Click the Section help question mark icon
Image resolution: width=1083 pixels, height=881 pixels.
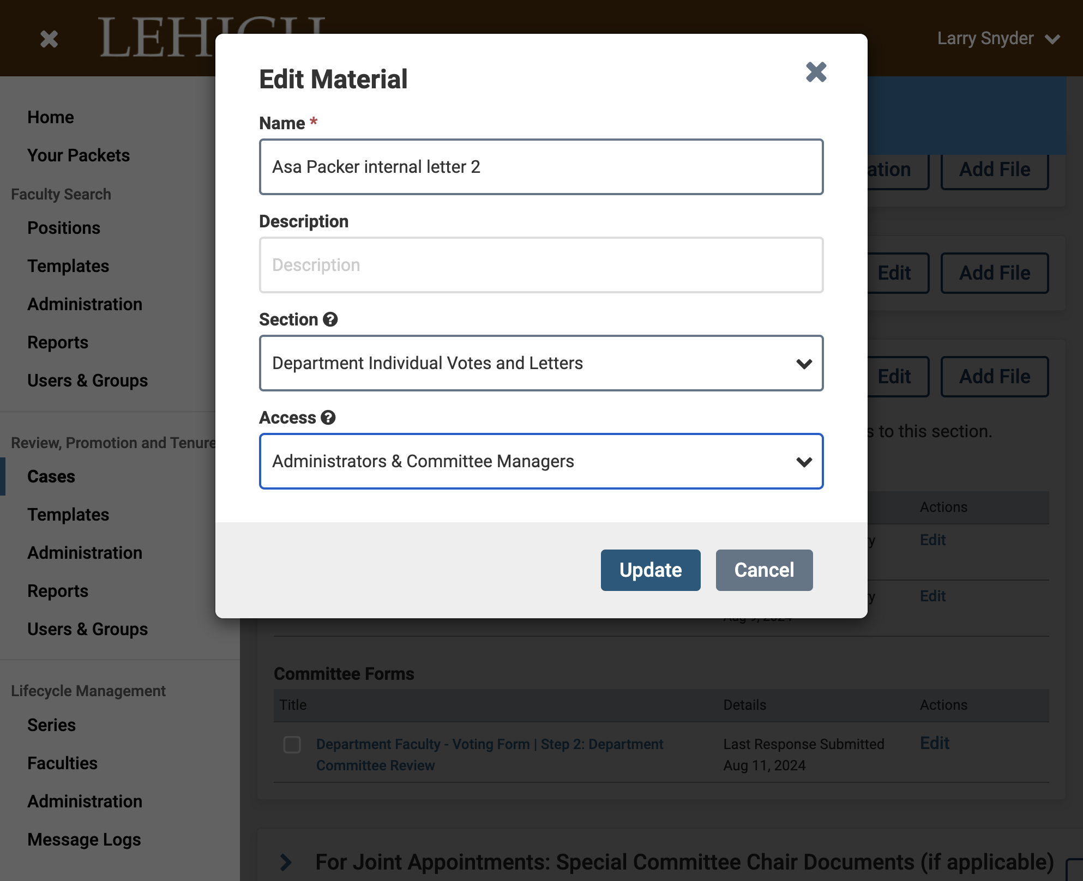point(330,319)
